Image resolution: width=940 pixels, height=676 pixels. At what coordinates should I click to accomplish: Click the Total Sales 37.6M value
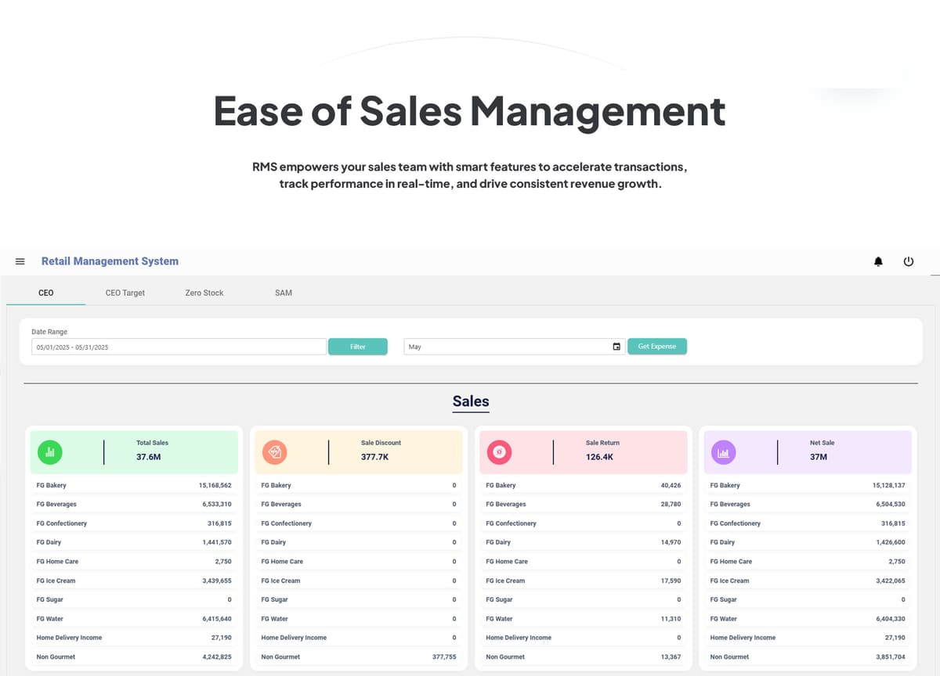[149, 457]
